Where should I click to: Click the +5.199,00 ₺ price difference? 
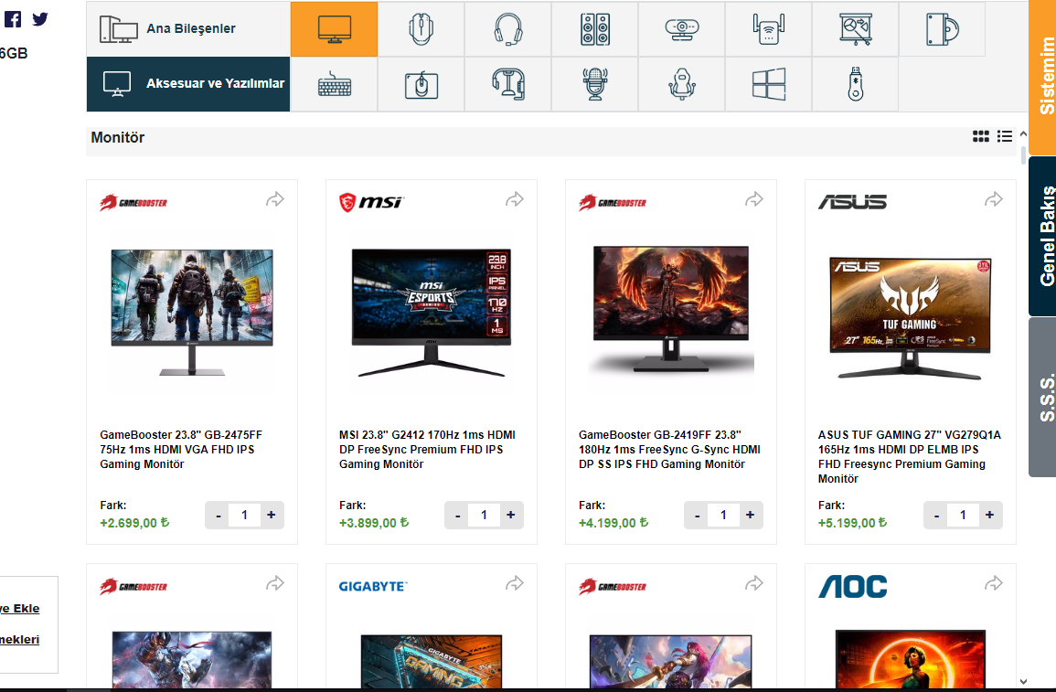pyautogui.click(x=853, y=523)
